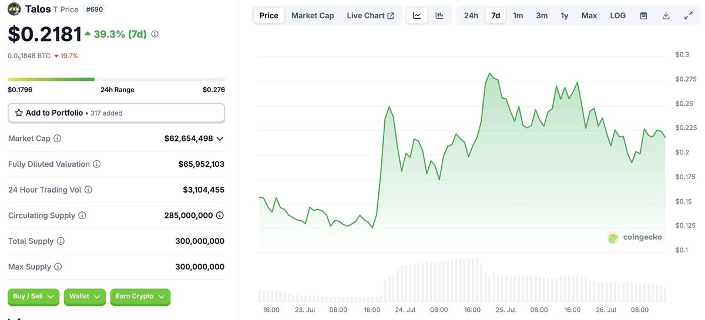Click the 0.0₅1848 BTC price text

point(29,56)
